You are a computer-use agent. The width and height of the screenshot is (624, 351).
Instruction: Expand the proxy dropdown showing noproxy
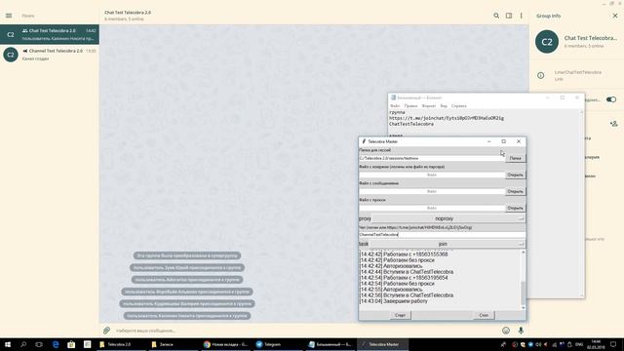448,218
